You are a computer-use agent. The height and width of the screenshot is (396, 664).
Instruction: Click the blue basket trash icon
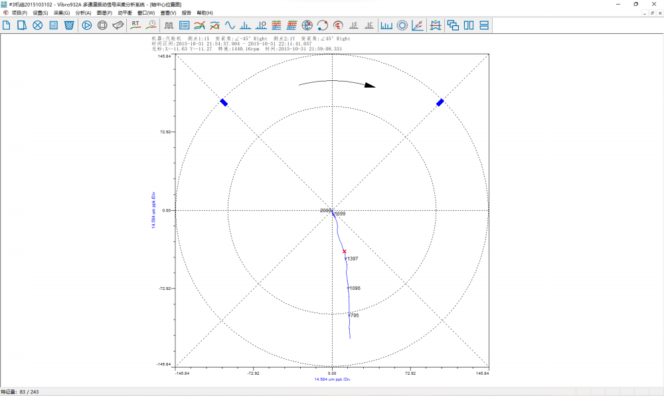coord(69,25)
